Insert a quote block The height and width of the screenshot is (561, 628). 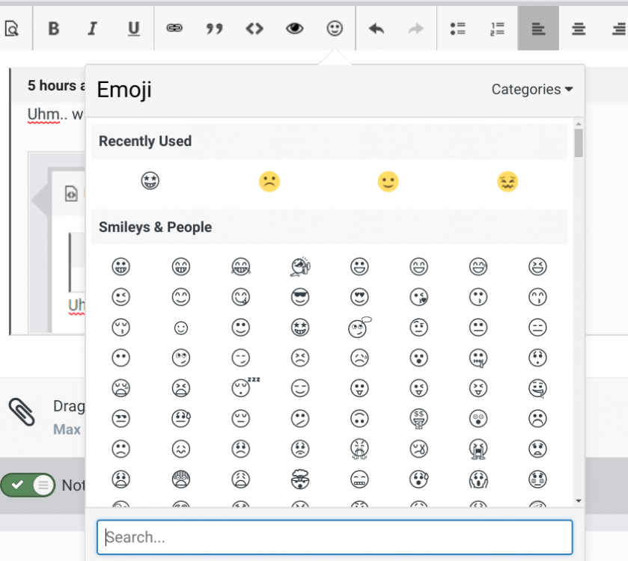coord(215,28)
